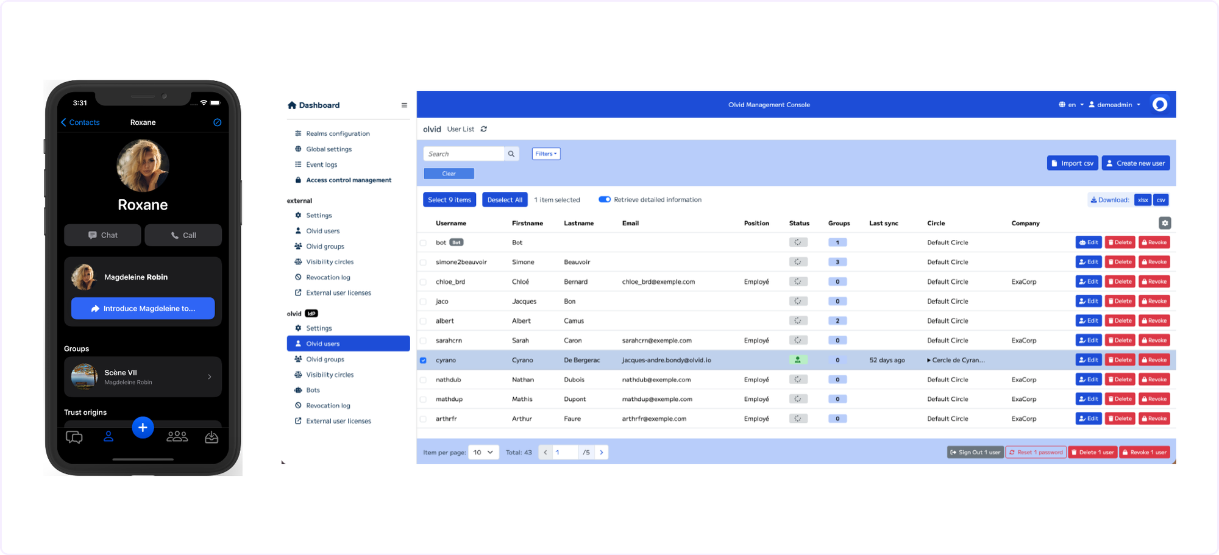Select the albert row checkbox
Image resolution: width=1219 pixels, height=555 pixels.
(424, 321)
